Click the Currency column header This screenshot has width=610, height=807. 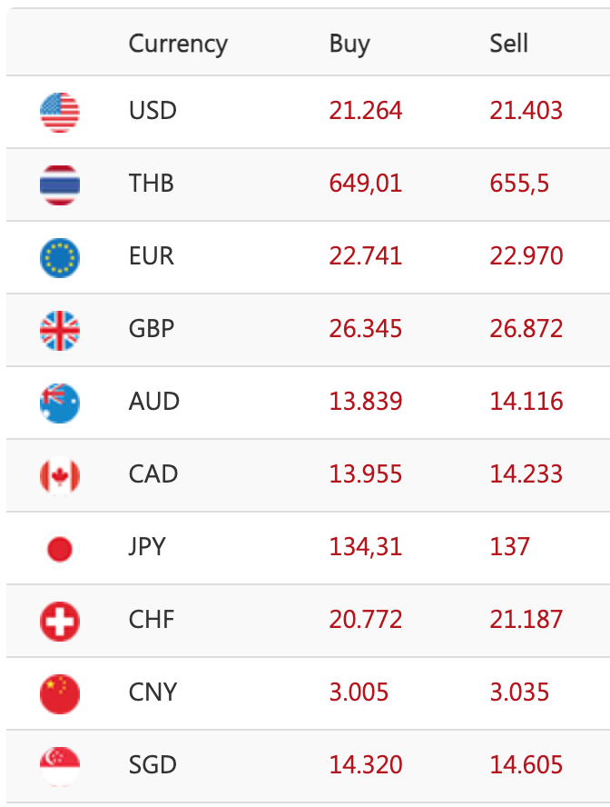(x=178, y=44)
